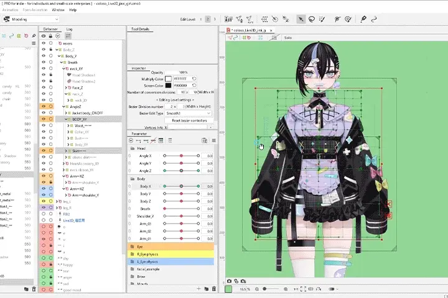Open the Modeling workspace dropdown
This screenshot has width=448, height=298.
point(31,19)
